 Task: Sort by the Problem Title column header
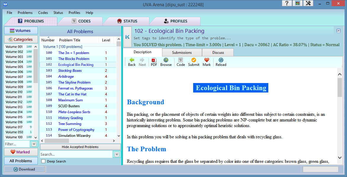(x=78, y=40)
